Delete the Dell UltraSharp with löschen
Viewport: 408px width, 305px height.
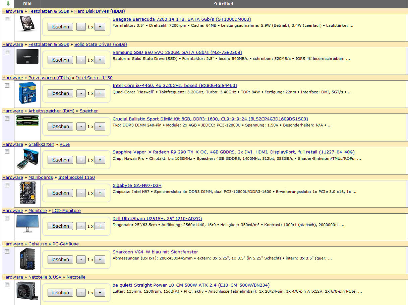click(60, 226)
